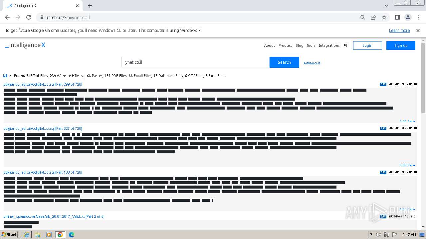Image resolution: width=426 pixels, height=239 pixels.
Task: Open the Advanced search link
Action: click(x=312, y=63)
